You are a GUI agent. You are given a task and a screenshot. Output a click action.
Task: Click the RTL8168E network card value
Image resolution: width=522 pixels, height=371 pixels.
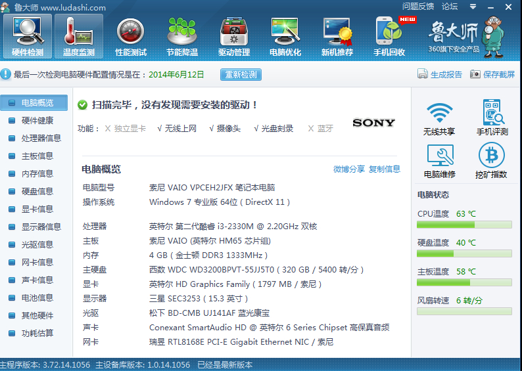click(241, 342)
